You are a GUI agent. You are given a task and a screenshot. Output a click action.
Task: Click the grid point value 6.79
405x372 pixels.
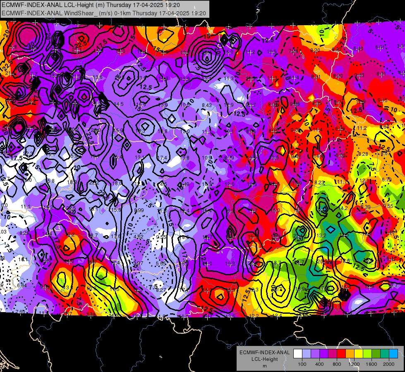coord(386,180)
